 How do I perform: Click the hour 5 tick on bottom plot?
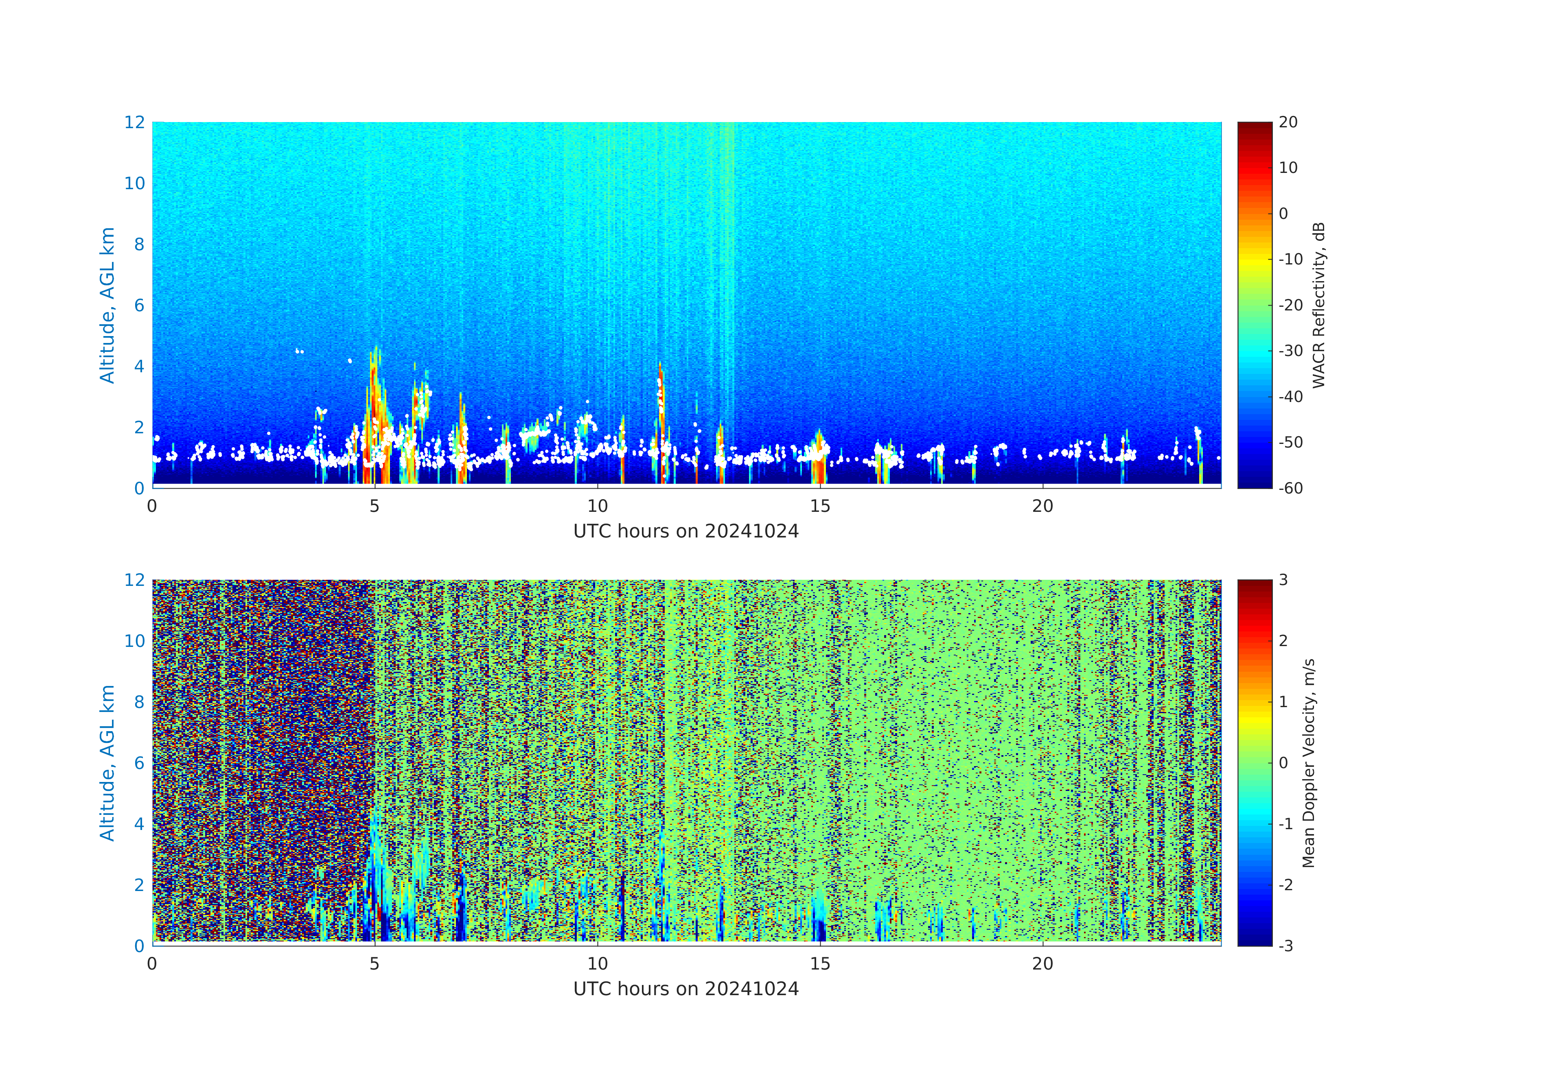click(x=374, y=963)
